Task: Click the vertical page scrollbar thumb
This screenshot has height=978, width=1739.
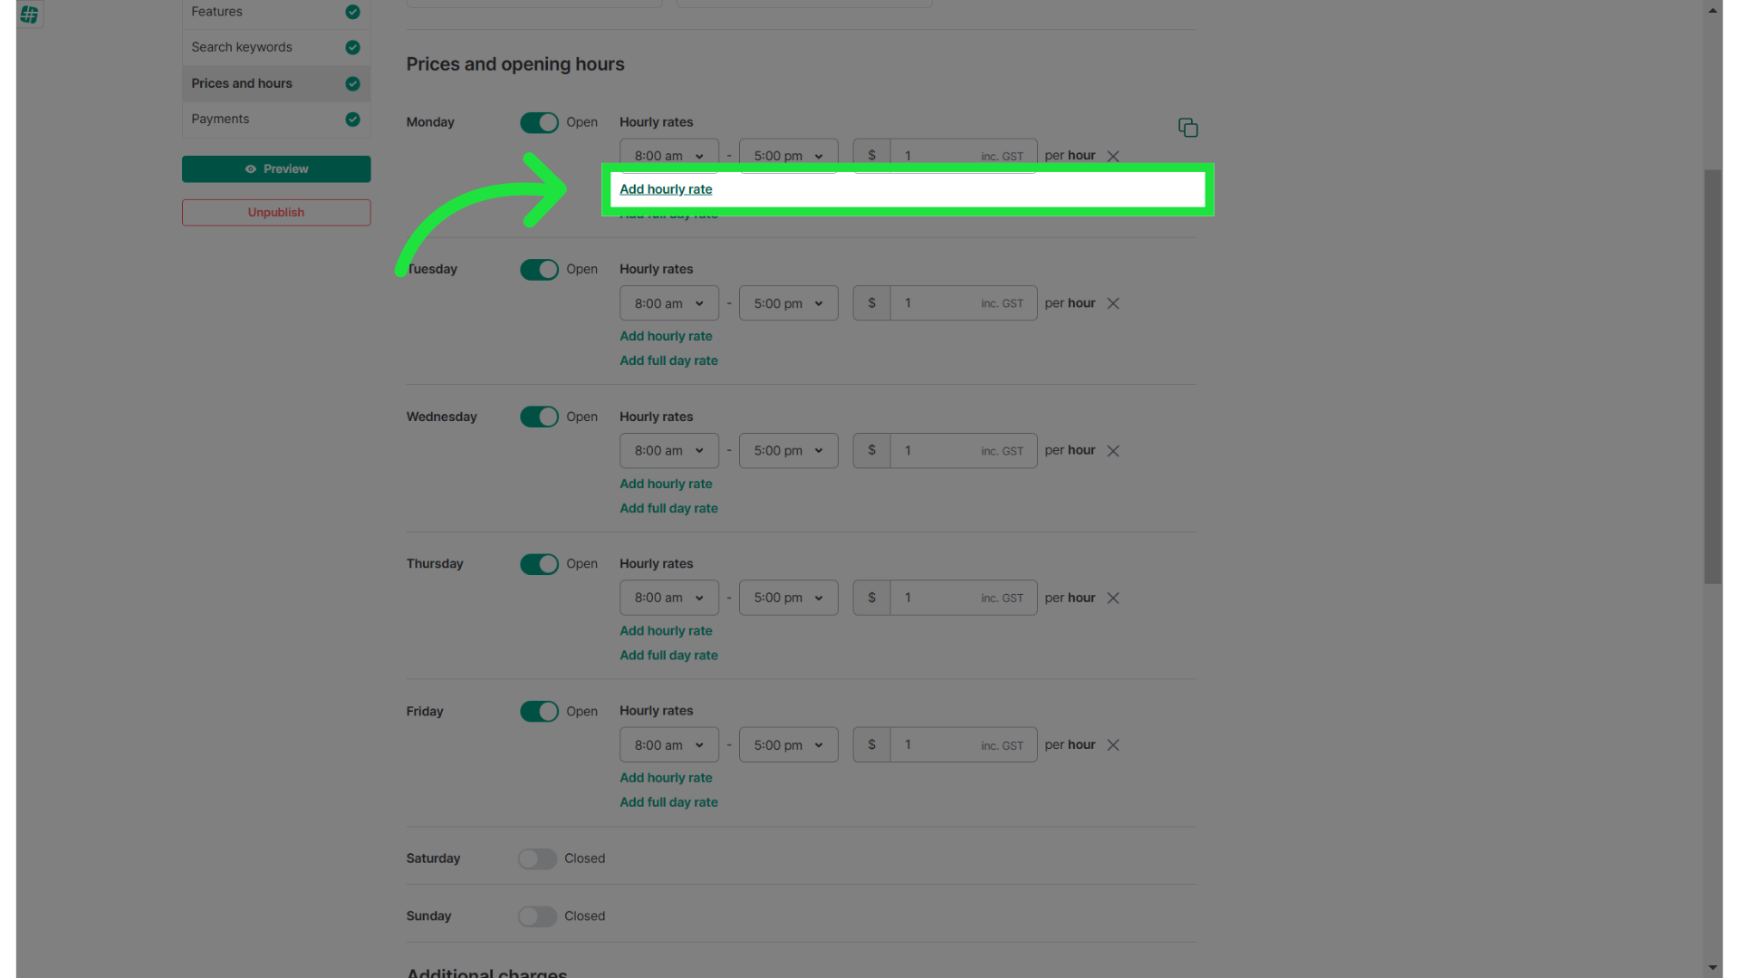Action: tap(1713, 376)
